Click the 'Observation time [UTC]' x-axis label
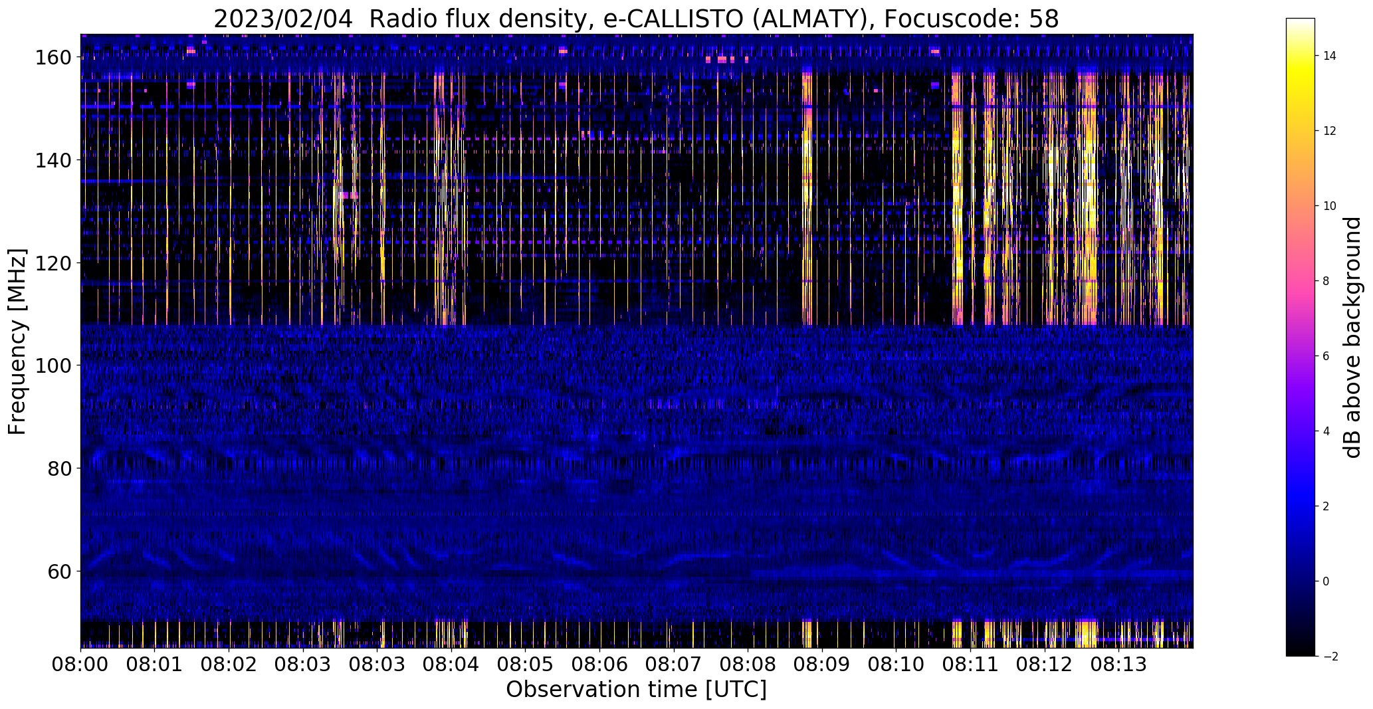The image size is (1373, 709). click(636, 689)
